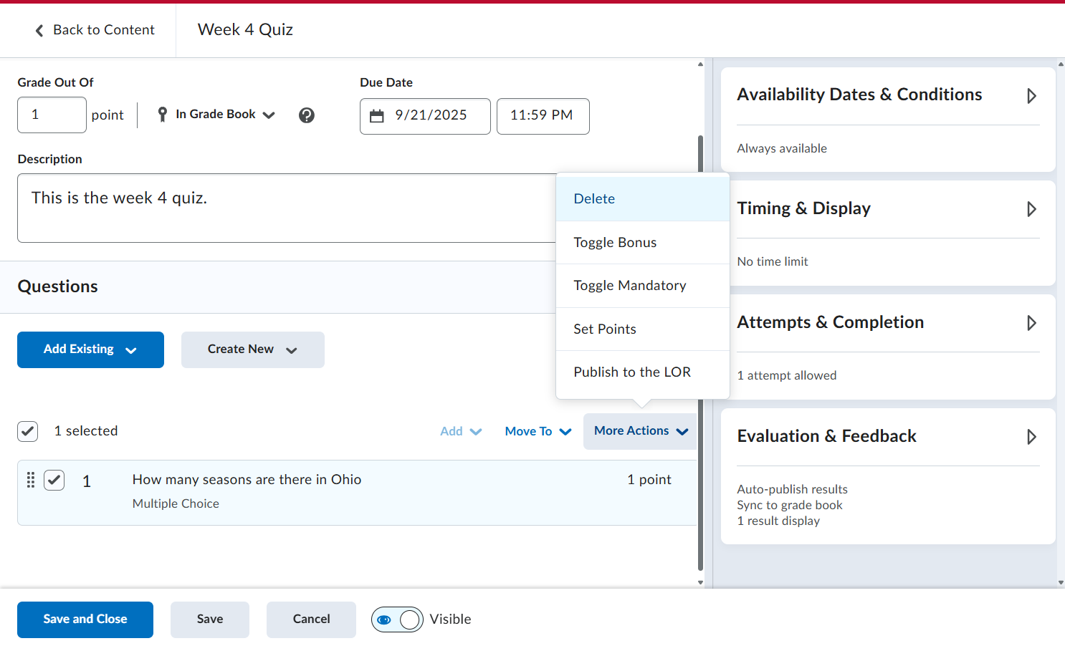Open the Move To dropdown

538,431
